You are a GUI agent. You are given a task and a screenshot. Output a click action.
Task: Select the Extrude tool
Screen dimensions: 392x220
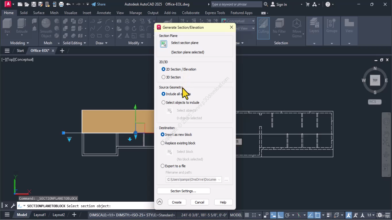(x=22, y=26)
